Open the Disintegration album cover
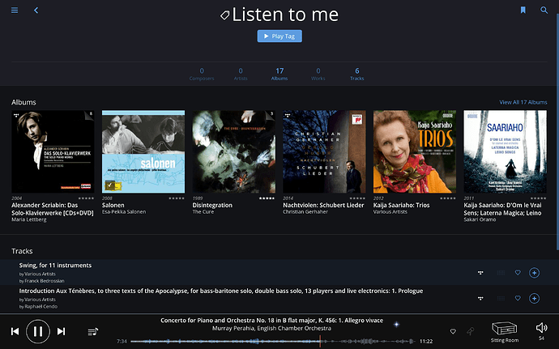The width and height of the screenshot is (559, 349). click(234, 151)
